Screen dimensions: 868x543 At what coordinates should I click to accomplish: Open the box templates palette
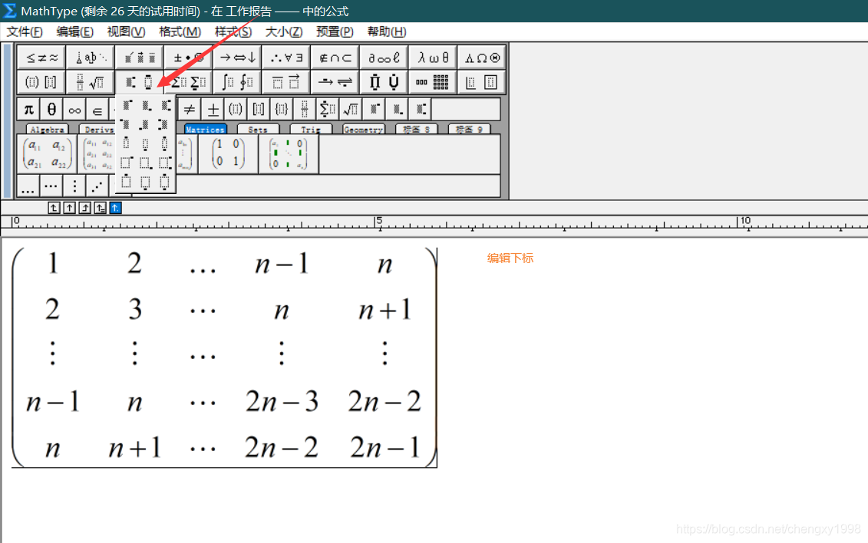(482, 82)
